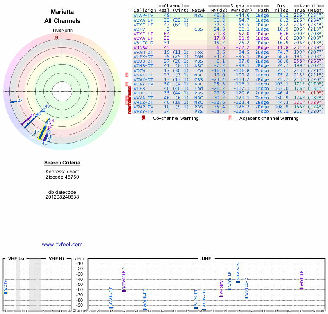The image size is (328, 314).
Task: Click the WTAP-TV signal bar in UHF chart
Action: (x=238, y=282)
